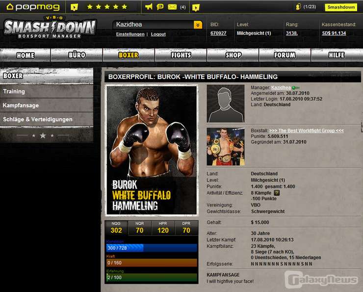Click the DPR value 70

[186, 230]
